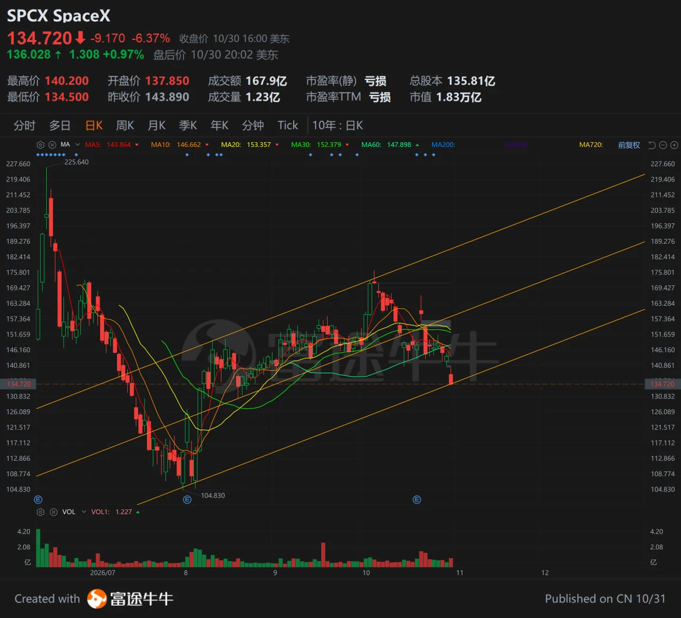Click the after-hours price 136.028
This screenshot has width=681, height=618.
[29, 54]
